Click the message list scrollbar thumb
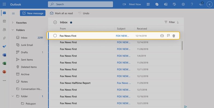 click(182, 45)
